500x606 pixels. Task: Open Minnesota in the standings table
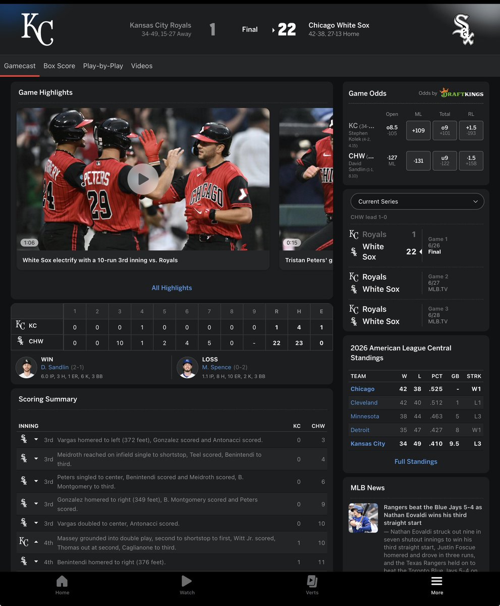tap(365, 416)
